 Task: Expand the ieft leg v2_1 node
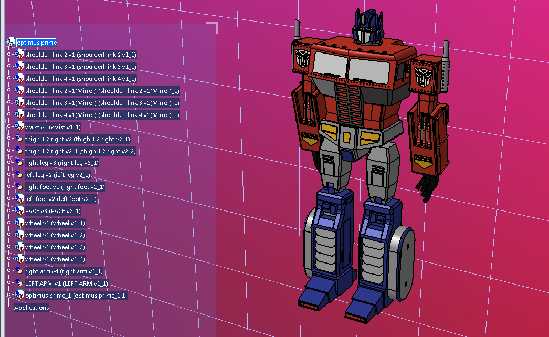coord(9,174)
